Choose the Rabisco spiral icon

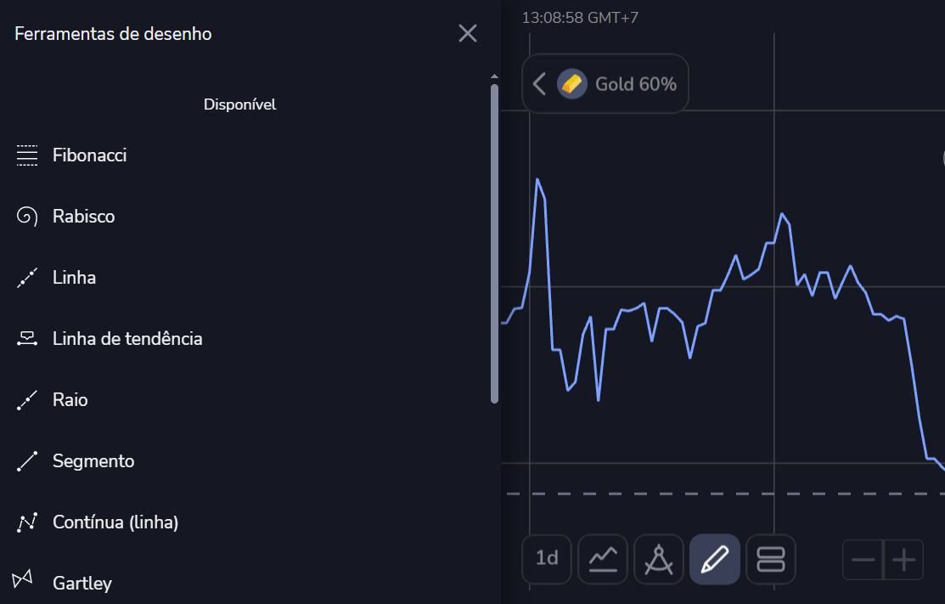(x=27, y=217)
